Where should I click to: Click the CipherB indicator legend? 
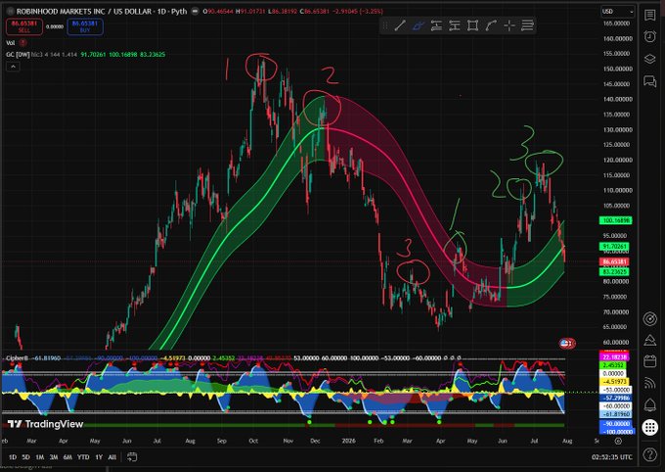tap(17, 358)
